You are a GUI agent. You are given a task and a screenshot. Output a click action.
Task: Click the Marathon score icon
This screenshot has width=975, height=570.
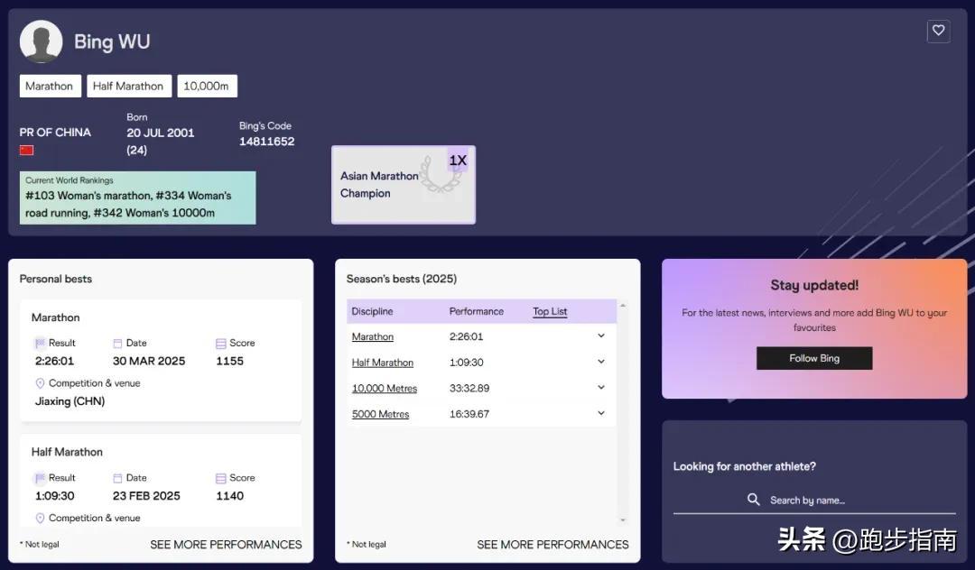coord(221,344)
